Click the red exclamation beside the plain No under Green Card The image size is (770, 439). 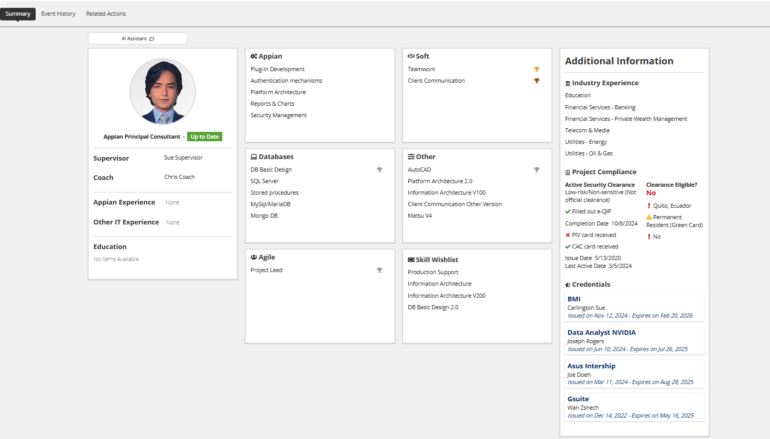pyautogui.click(x=649, y=237)
